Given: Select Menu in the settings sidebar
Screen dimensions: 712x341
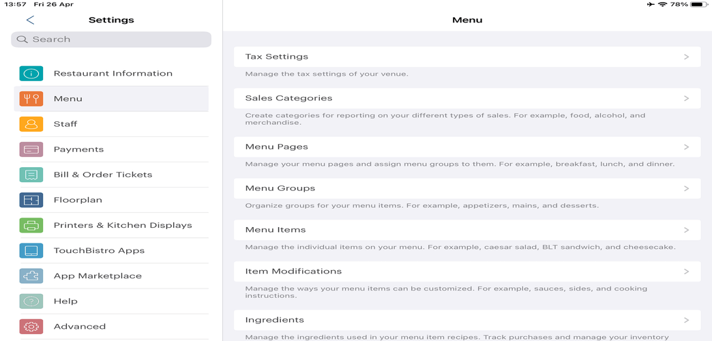Looking at the screenshot, I should click(x=111, y=98).
